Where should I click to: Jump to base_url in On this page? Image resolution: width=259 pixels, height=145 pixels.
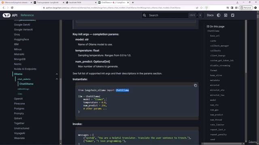pos(215,36)
